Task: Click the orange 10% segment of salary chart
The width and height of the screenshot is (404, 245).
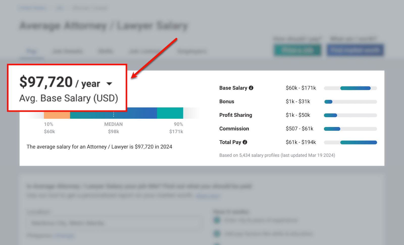Action: tap(57, 115)
